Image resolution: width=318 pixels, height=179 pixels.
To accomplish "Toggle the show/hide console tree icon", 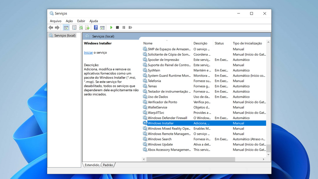I will point(66,27).
